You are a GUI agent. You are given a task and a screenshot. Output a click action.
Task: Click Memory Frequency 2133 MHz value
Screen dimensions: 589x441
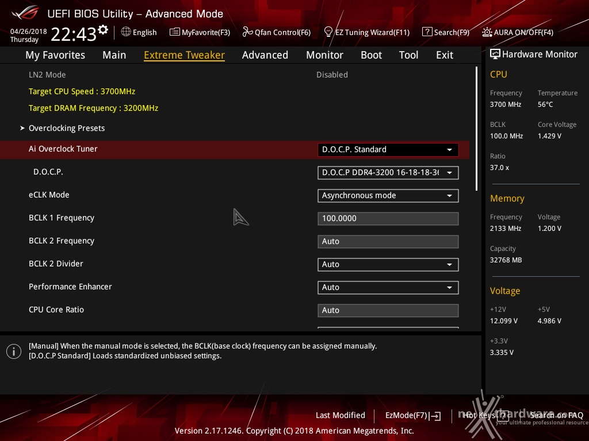pyautogui.click(x=505, y=228)
